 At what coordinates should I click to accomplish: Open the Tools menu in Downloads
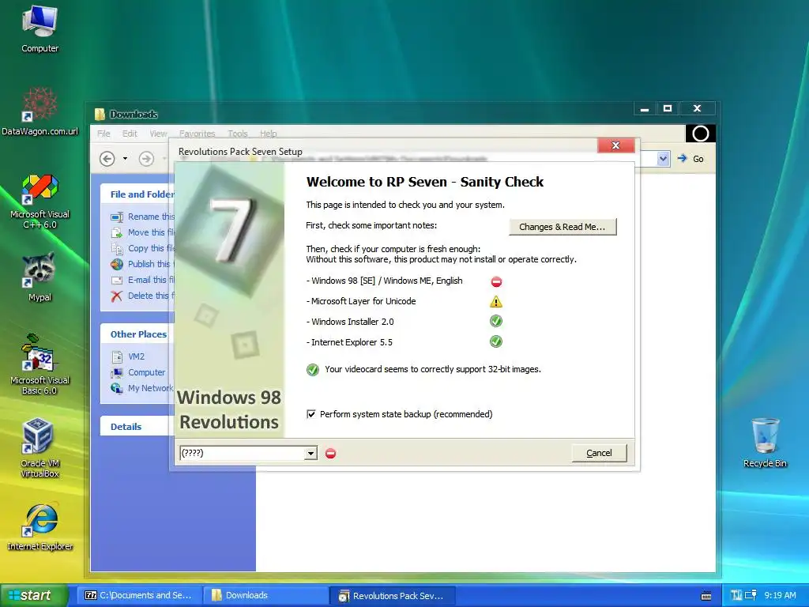click(x=238, y=134)
